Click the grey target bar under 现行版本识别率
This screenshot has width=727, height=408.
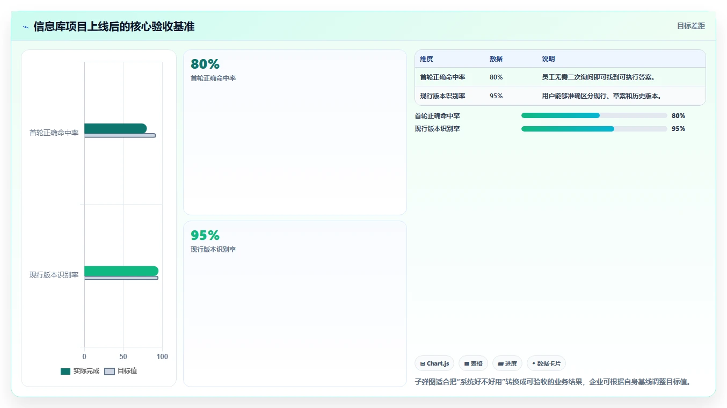tap(121, 278)
